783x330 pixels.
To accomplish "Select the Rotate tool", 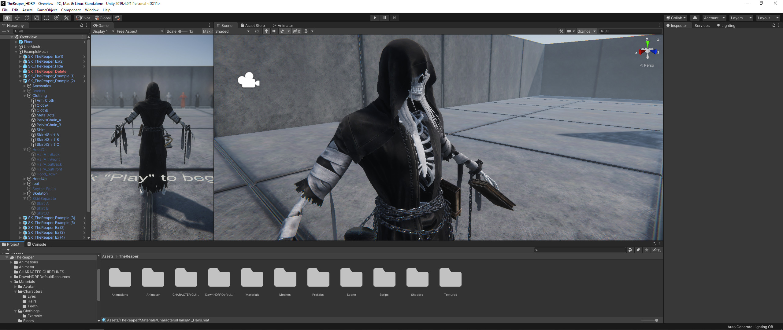I will click(27, 18).
